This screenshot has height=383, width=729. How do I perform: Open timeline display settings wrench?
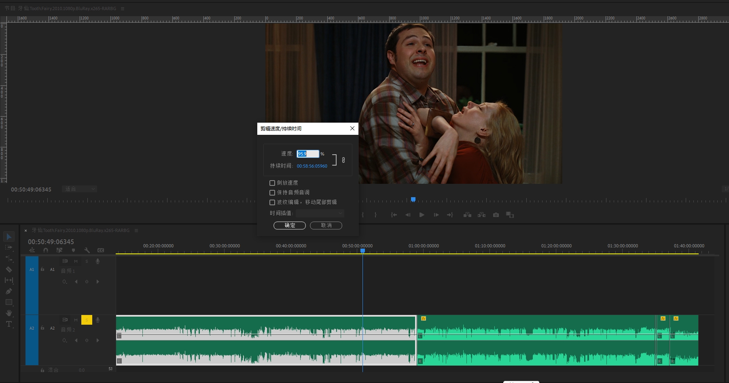pyautogui.click(x=87, y=250)
